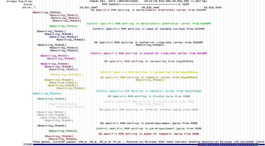Image resolution: width=265 pixels, height=146 pixels.
Task: Select the dark green ADediting_750010 item
Action: 63,131
